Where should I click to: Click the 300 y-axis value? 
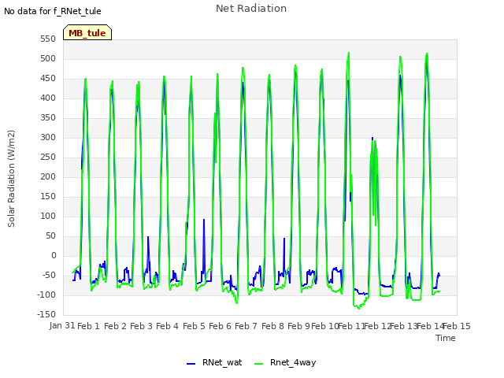[48, 137]
